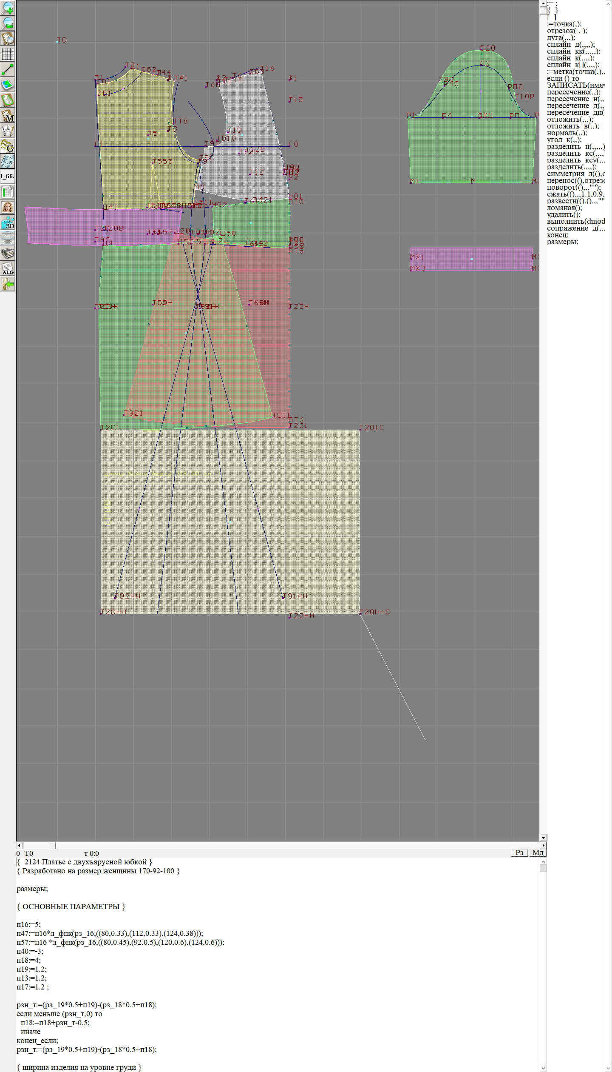
Task: Open the measurements table spreadsheet icon
Action: [8, 192]
